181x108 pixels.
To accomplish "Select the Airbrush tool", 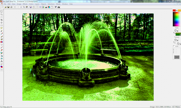I will pyautogui.click(x=2, y=56).
